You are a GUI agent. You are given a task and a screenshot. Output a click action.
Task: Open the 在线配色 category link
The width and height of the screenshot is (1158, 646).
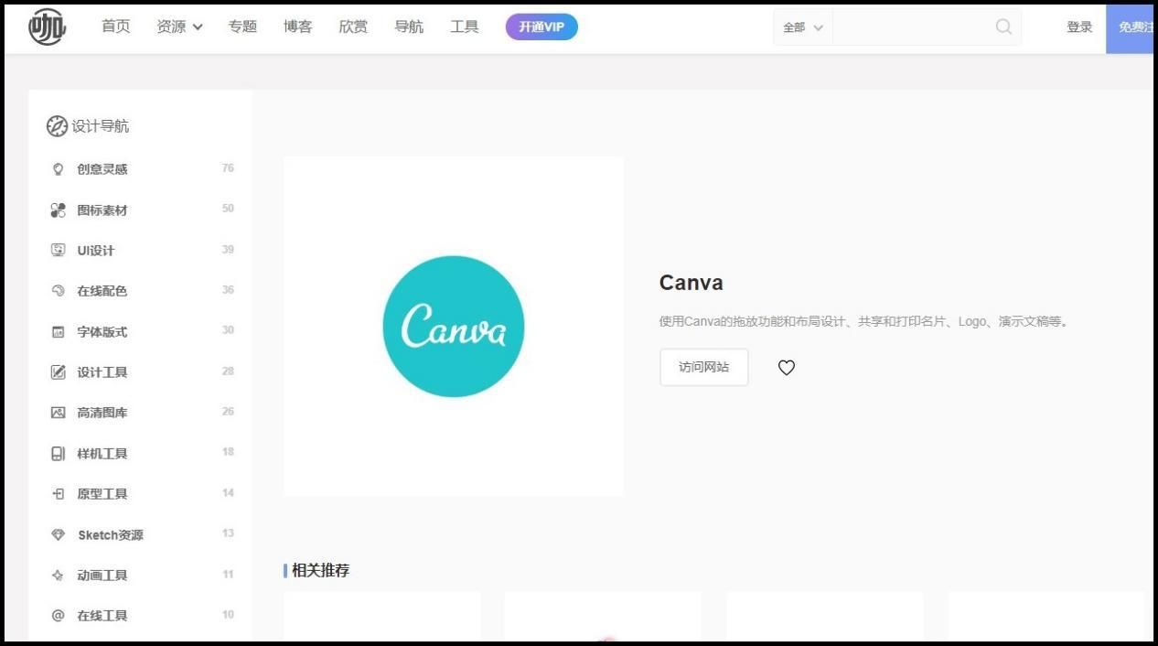102,291
